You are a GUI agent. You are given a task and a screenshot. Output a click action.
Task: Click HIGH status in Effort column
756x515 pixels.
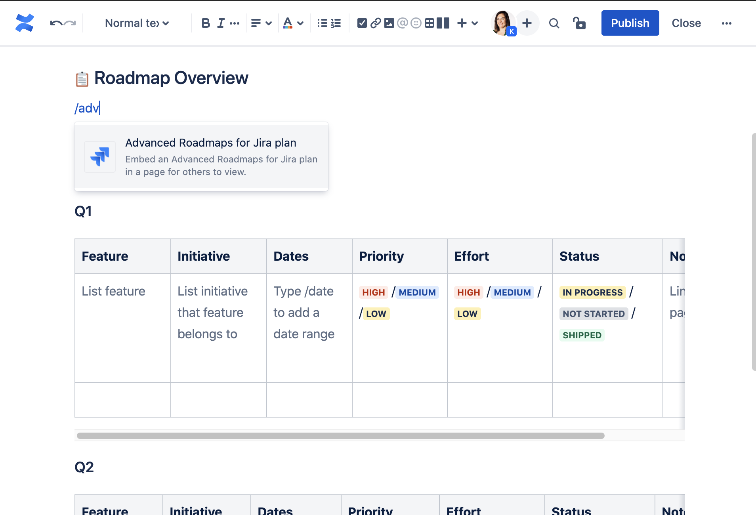[469, 292]
